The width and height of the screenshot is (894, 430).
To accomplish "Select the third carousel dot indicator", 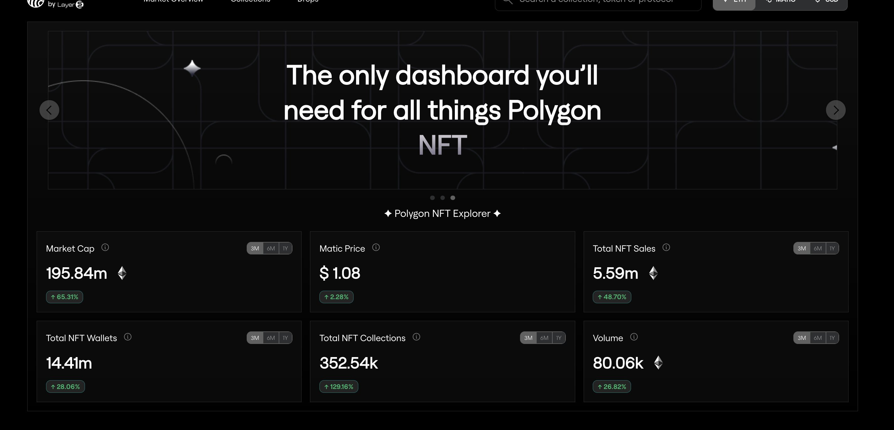I will coord(453,198).
